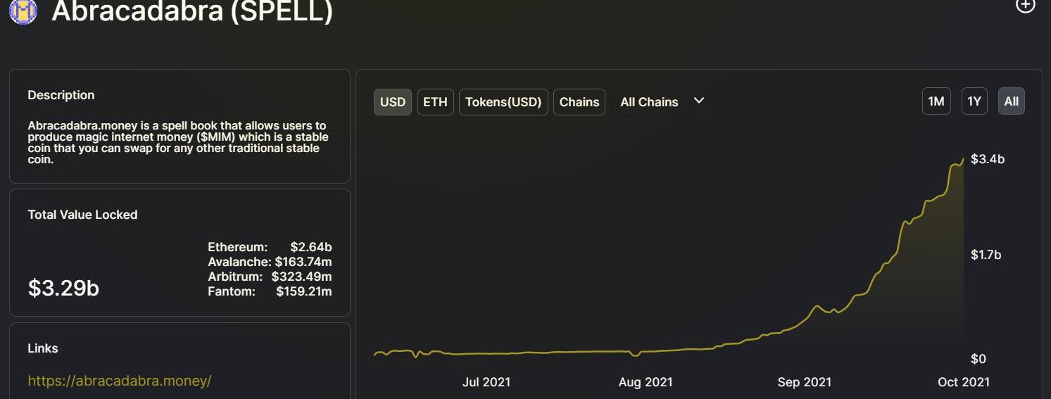Open the abracadabra.money website link

[120, 381]
